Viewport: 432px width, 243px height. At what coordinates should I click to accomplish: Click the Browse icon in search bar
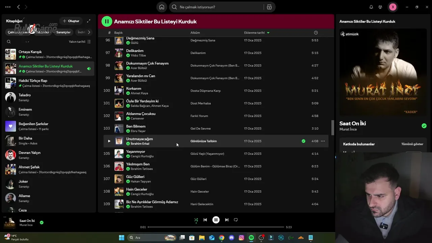(269, 7)
